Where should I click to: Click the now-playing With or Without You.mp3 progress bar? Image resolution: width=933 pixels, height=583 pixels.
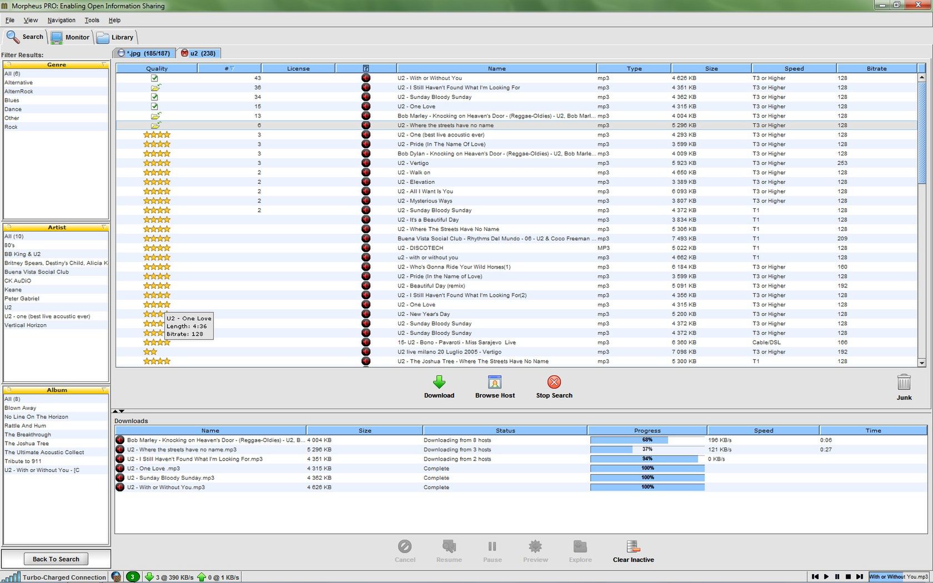[899, 577]
